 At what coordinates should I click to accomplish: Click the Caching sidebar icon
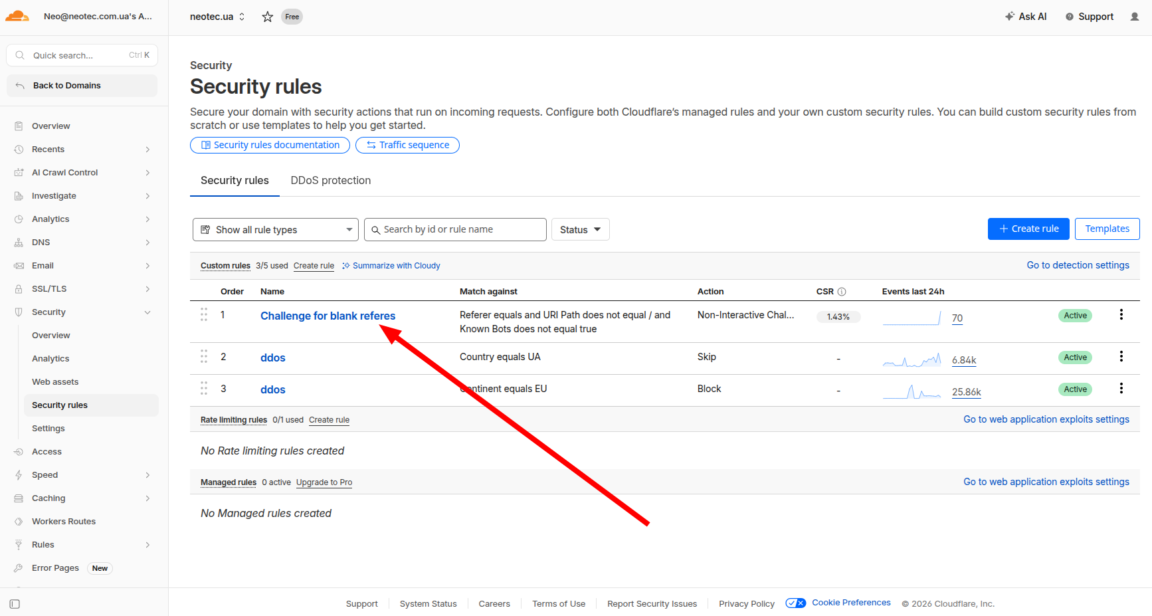[19, 498]
